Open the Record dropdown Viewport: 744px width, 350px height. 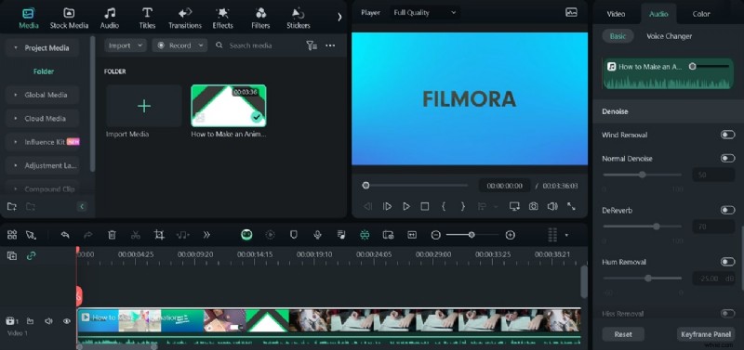[x=179, y=45]
